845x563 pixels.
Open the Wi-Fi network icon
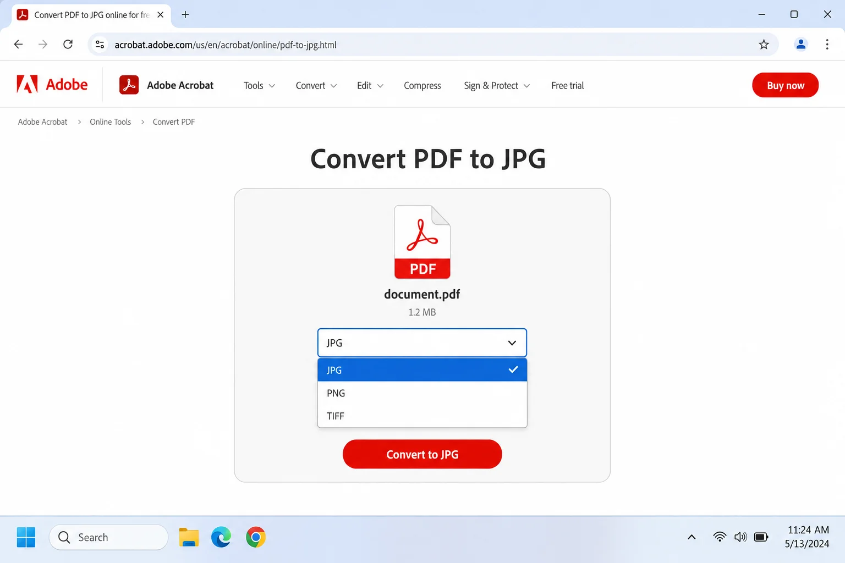720,537
